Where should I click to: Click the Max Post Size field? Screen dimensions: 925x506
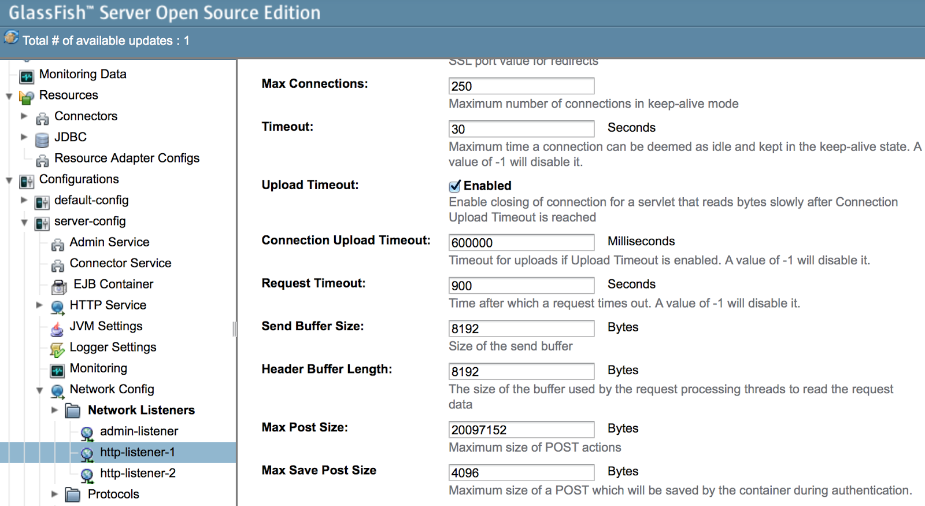click(521, 430)
